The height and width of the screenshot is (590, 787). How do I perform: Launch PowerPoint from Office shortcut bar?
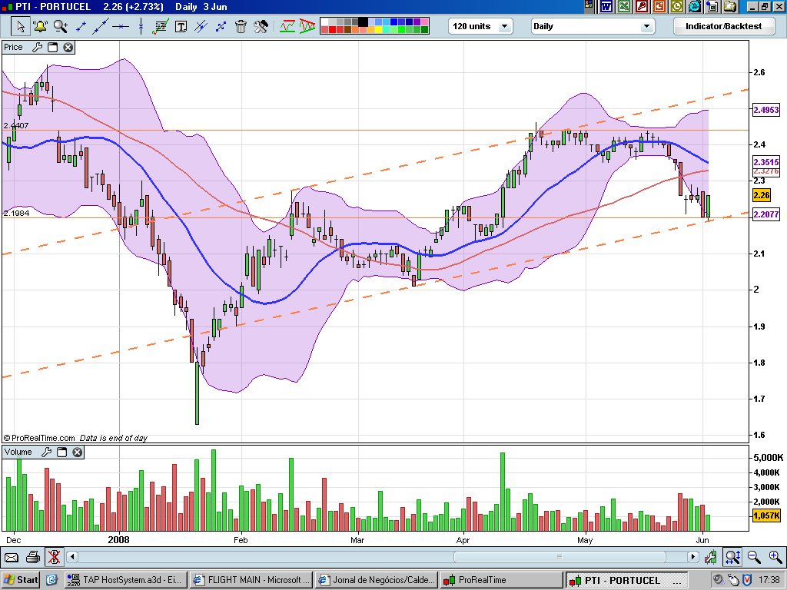coord(659,6)
